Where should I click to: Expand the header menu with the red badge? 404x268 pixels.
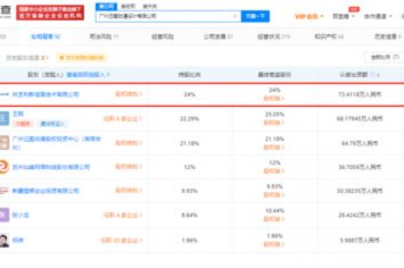tap(344, 16)
